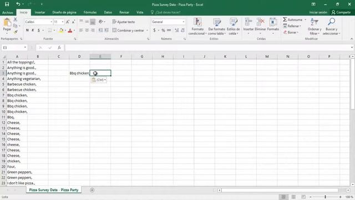Open Estilos de celda gallery
The height and width of the screenshot is (200, 355).
pyautogui.click(x=233, y=26)
